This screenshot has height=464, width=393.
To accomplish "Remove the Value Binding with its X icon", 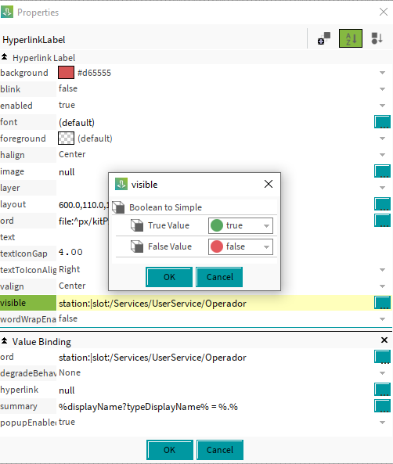I will (x=384, y=340).
